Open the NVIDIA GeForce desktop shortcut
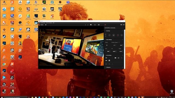The height and width of the screenshot is (98, 175). pos(44,3)
